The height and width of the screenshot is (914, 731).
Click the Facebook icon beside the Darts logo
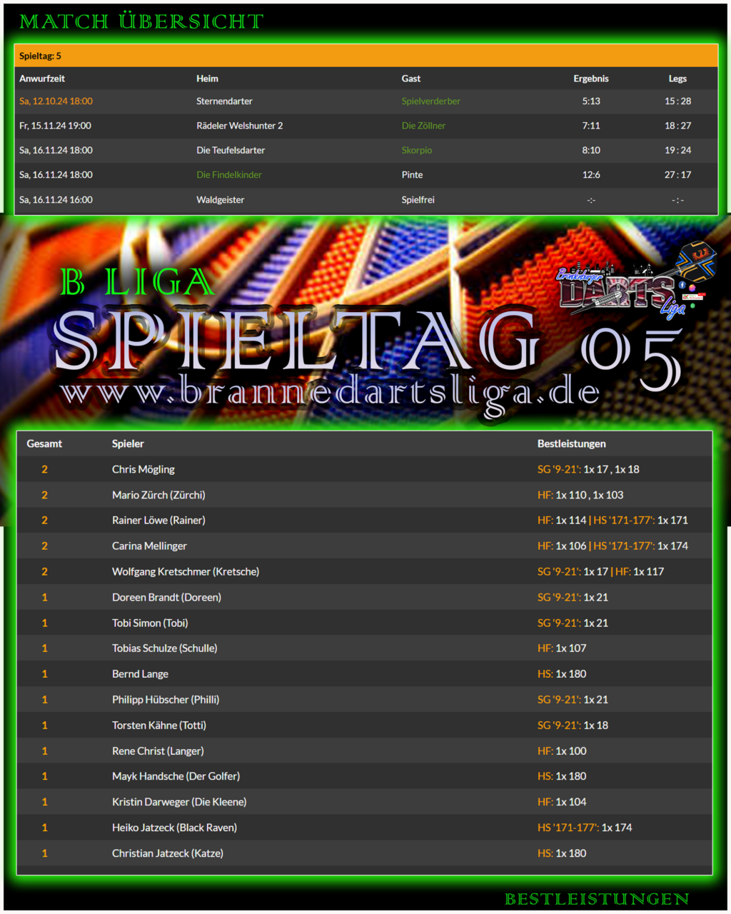(x=682, y=285)
